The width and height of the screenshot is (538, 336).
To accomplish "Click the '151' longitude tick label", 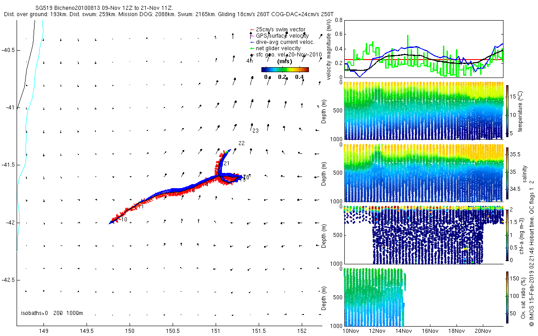I will click(216, 332).
